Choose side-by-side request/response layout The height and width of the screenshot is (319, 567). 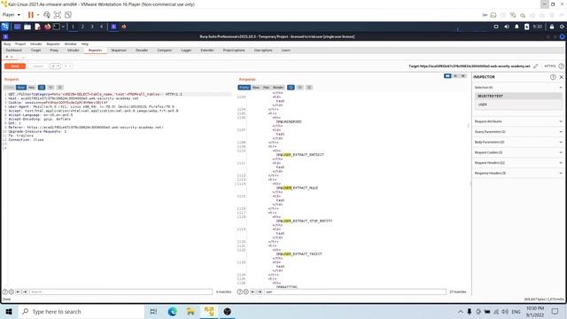coord(447,76)
